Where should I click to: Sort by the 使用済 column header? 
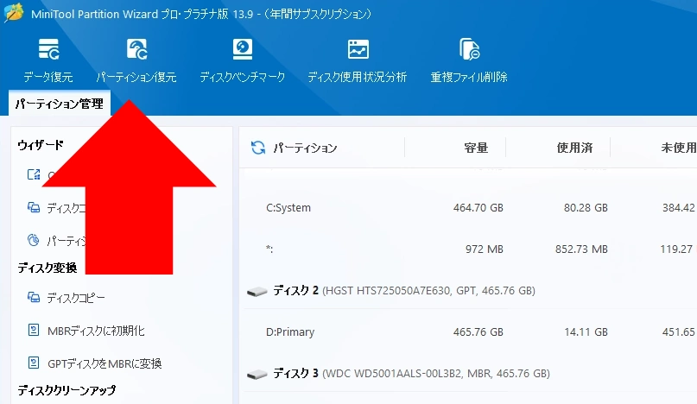click(x=574, y=148)
